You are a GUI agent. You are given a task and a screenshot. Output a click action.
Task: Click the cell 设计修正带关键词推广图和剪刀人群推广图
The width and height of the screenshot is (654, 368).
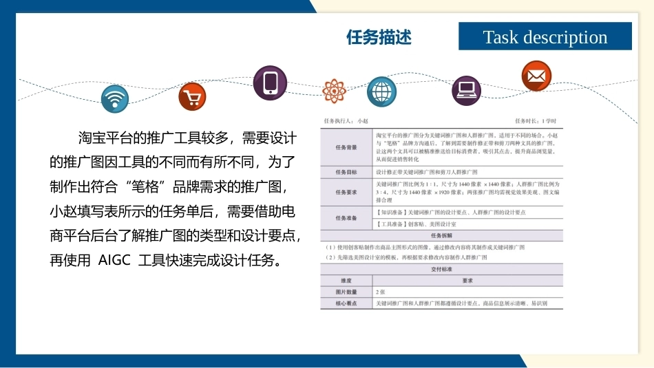(x=467, y=172)
